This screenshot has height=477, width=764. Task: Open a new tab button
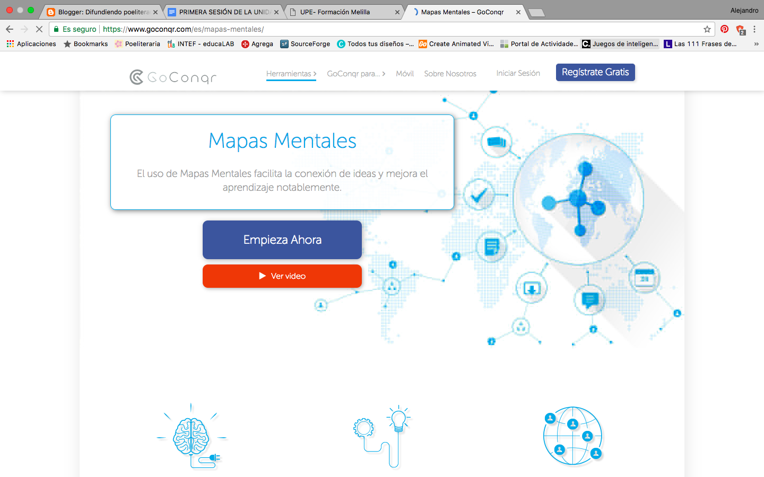[x=536, y=13]
